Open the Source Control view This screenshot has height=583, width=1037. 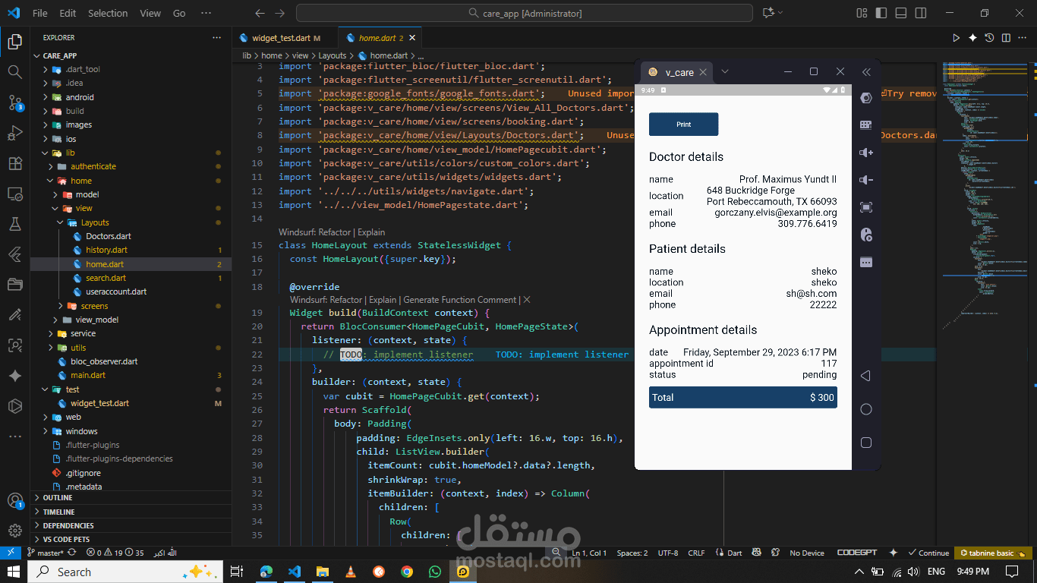tap(14, 102)
